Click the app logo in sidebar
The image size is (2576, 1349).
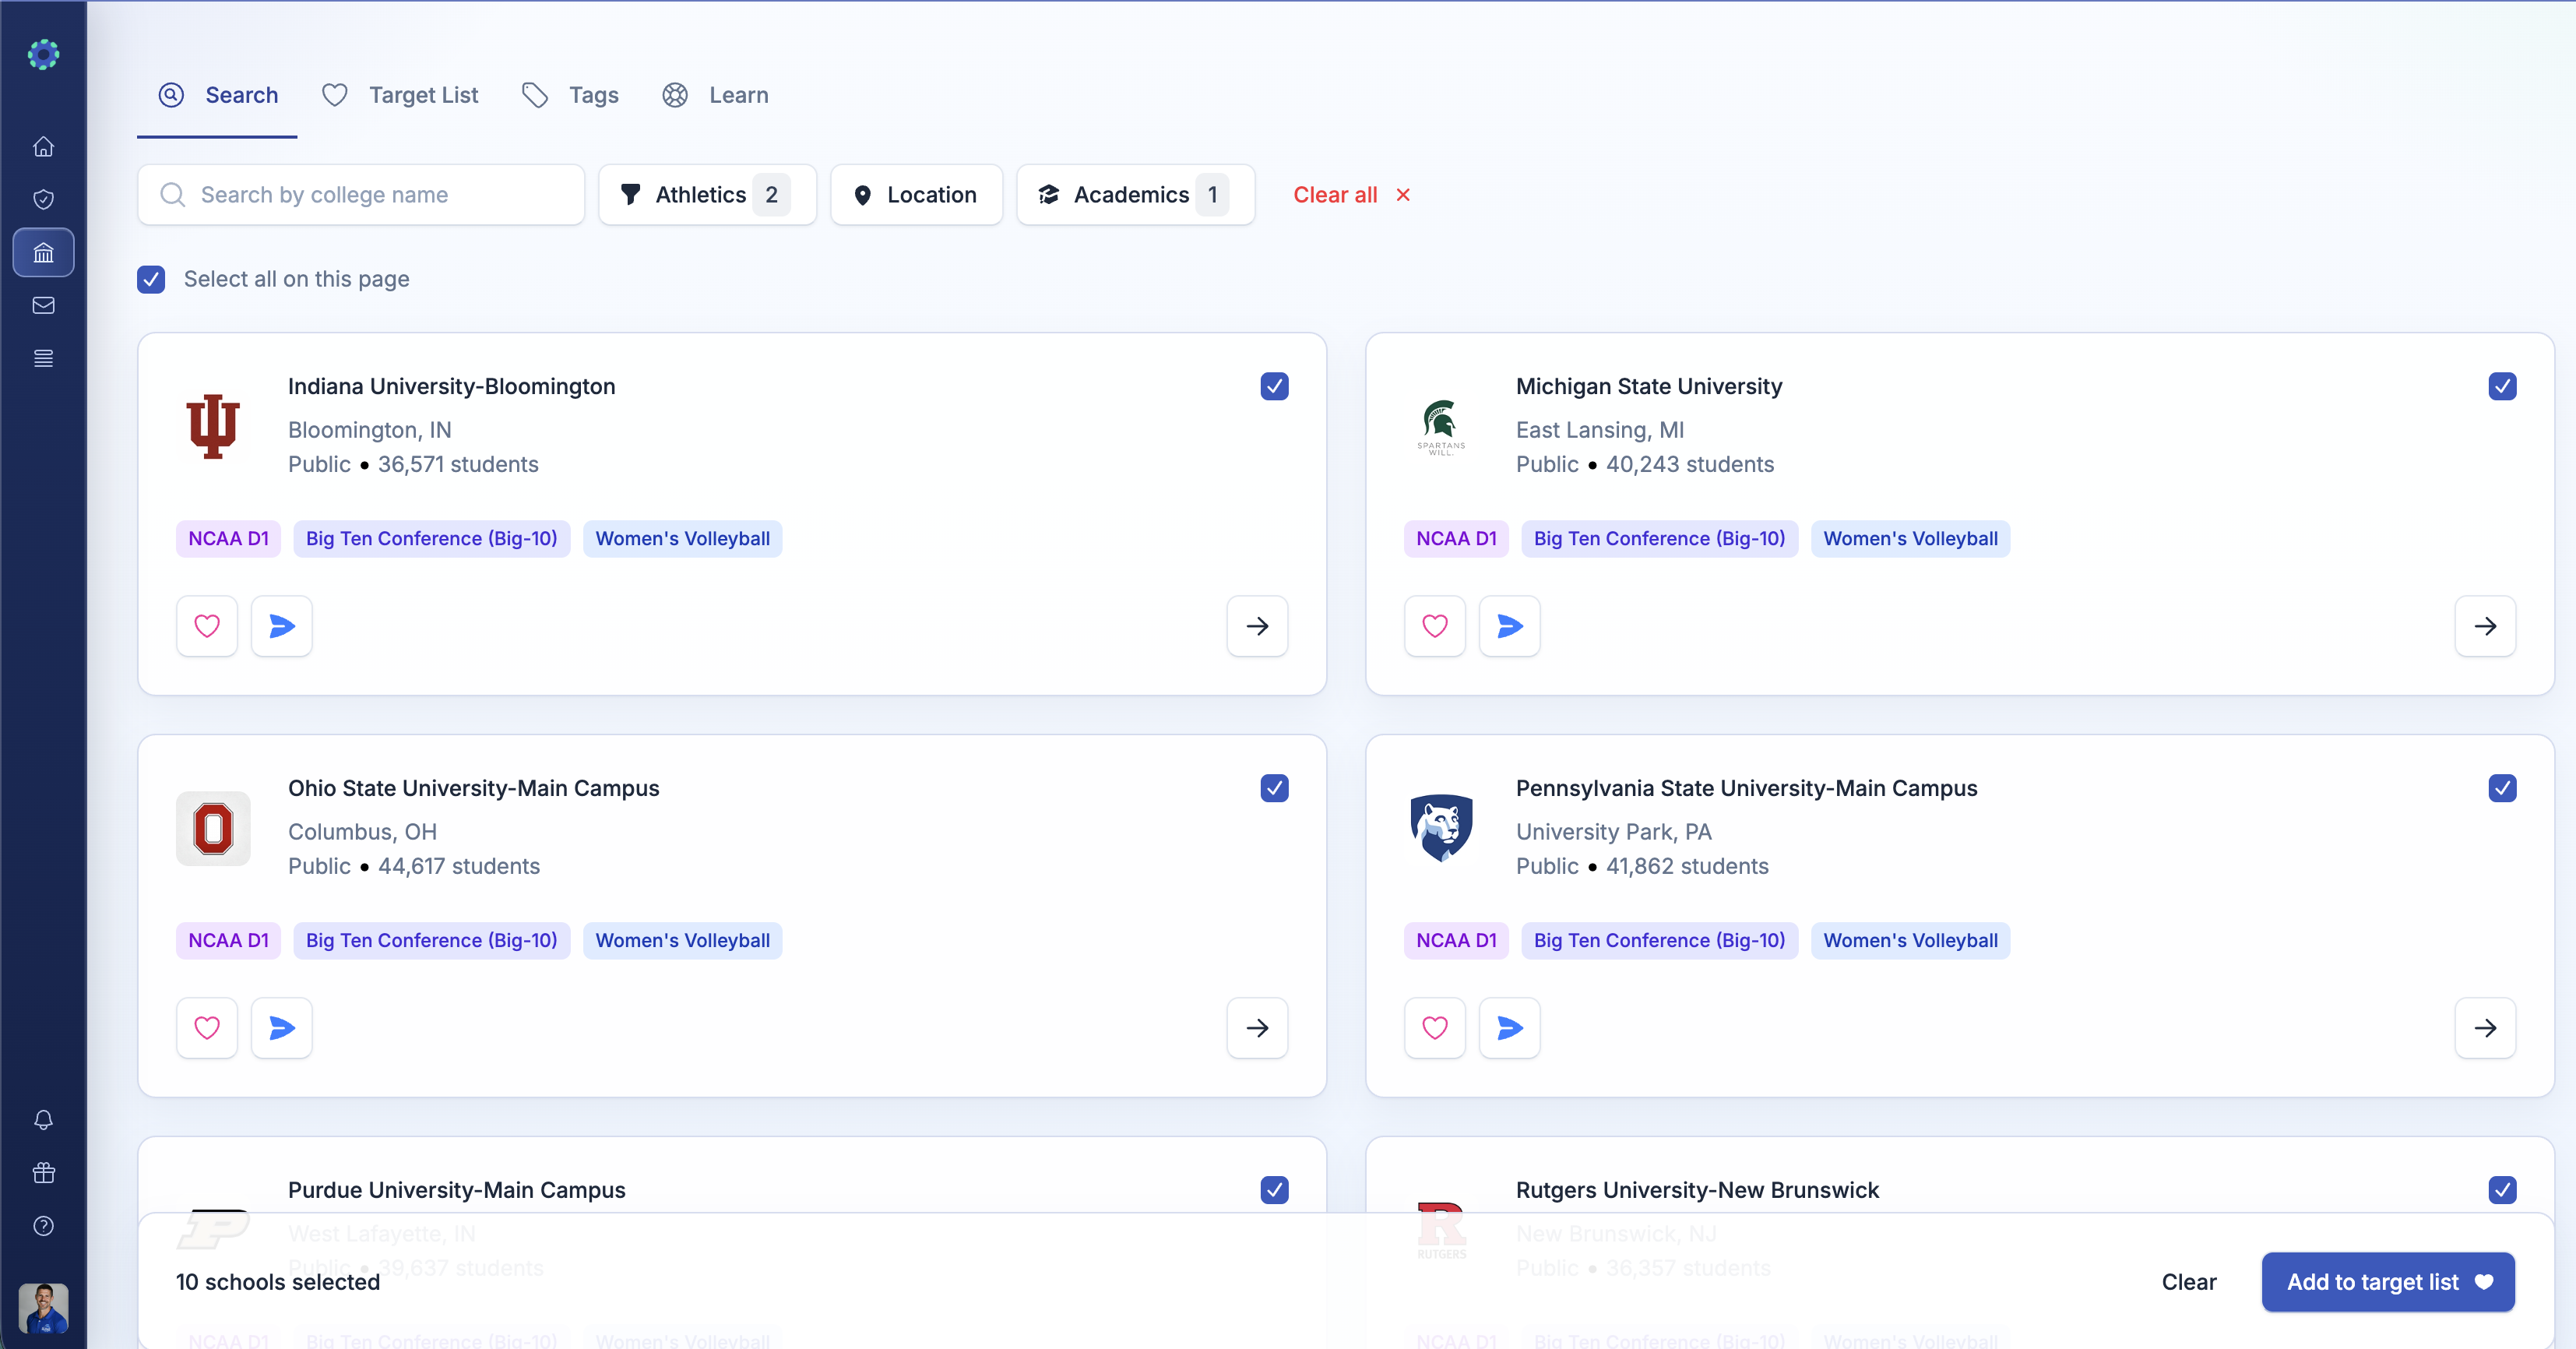point(43,54)
